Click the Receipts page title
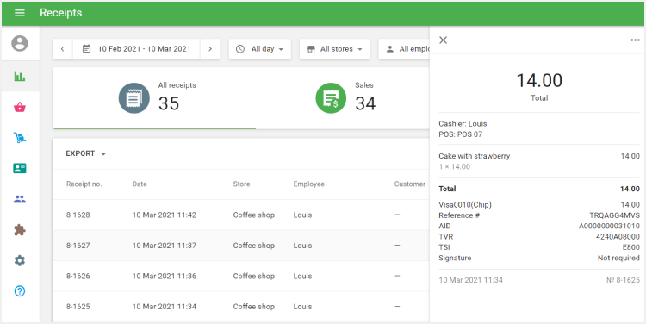This screenshot has width=646, height=324. (60, 13)
